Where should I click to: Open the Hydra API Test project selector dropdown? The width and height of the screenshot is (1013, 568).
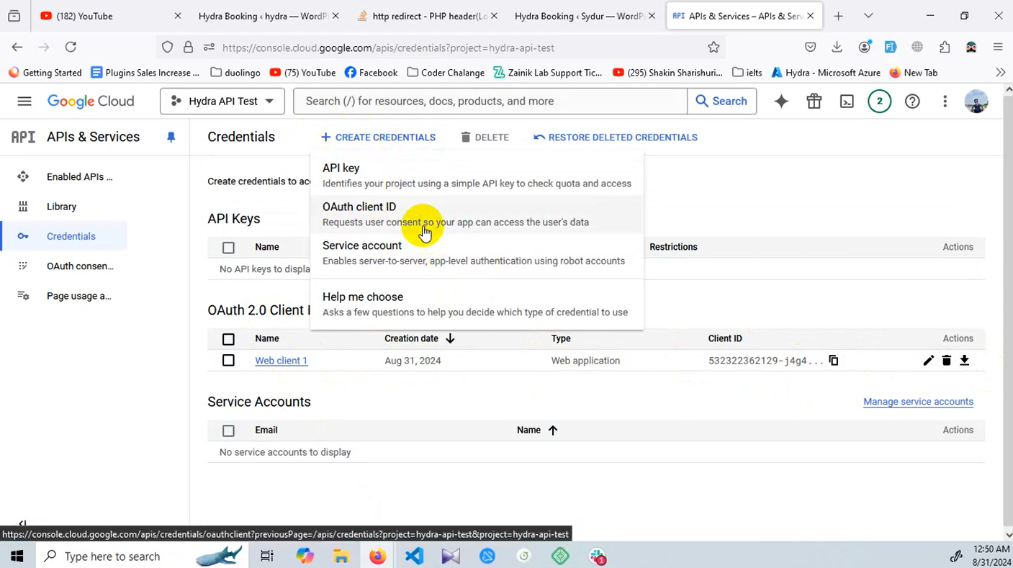(x=222, y=102)
